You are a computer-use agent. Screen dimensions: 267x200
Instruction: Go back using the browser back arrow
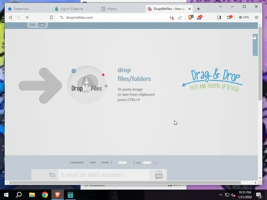10,17
